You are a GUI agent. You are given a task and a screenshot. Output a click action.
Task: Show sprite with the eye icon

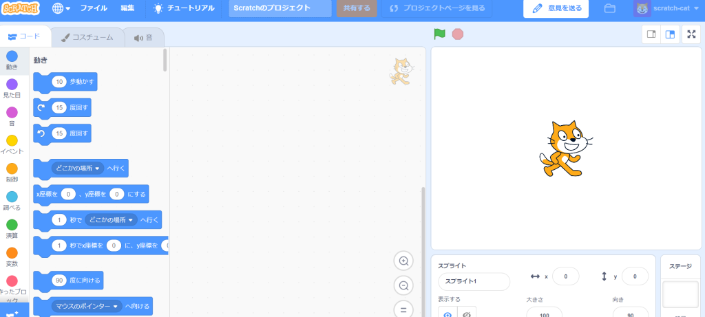448,314
